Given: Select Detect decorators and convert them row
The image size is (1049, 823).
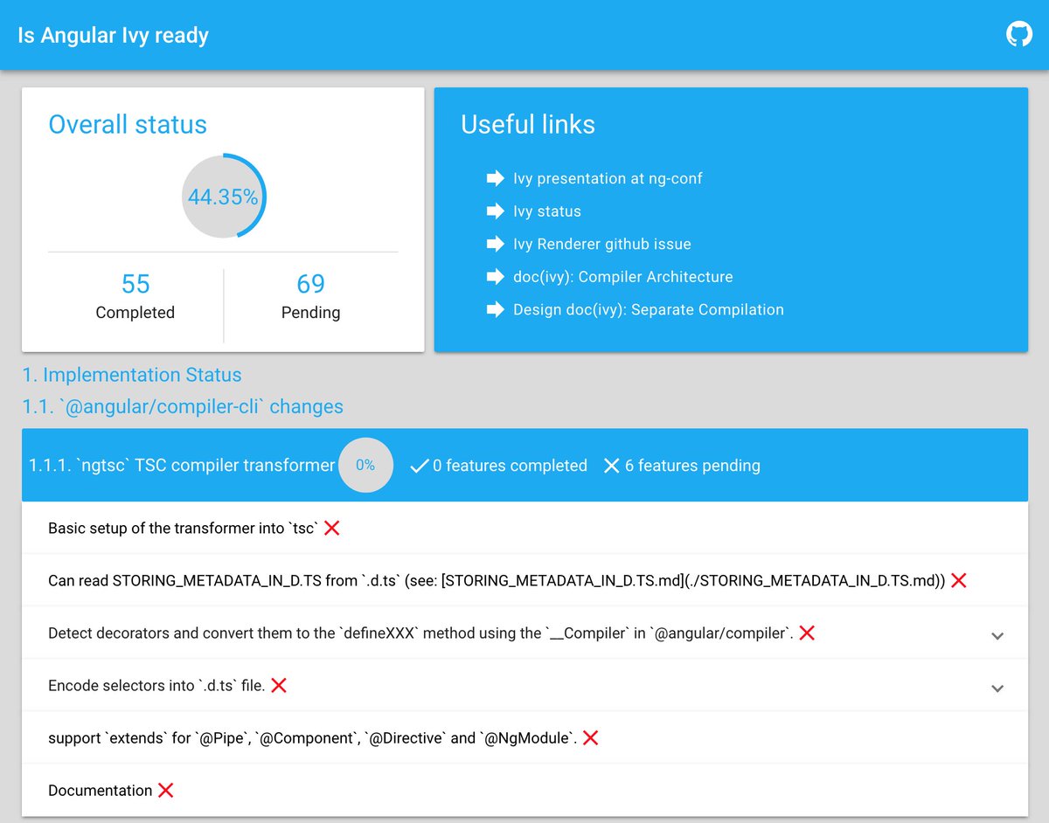Looking at the screenshot, I should click(524, 633).
